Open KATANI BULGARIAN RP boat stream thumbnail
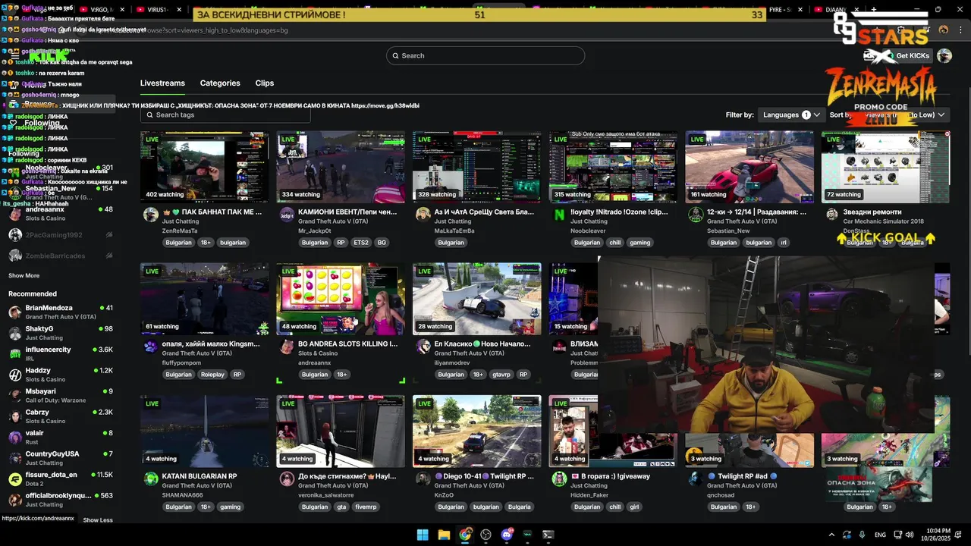The width and height of the screenshot is (971, 546). [x=204, y=431]
